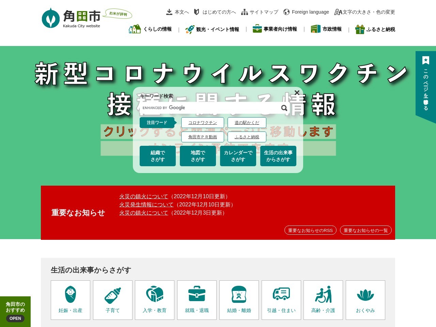
Task: Type in the Google keyword search field
Action: (x=211, y=108)
